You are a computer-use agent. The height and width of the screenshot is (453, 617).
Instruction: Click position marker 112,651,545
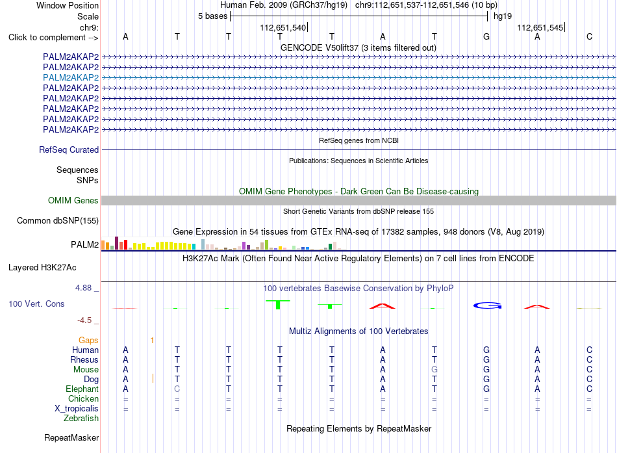[x=540, y=27]
